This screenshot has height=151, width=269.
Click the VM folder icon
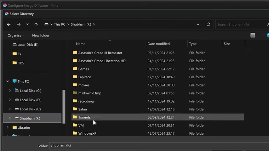[x=75, y=125]
